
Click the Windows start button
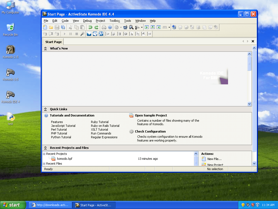[x=13, y=205]
